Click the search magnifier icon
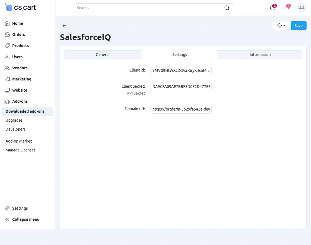This screenshot has width=311, height=245. [227, 8]
